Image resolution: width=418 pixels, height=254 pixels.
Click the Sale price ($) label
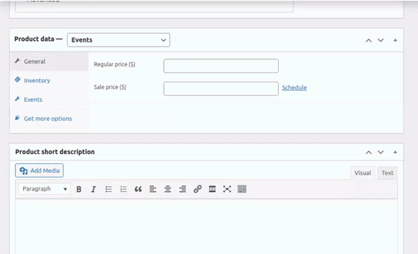(110, 87)
